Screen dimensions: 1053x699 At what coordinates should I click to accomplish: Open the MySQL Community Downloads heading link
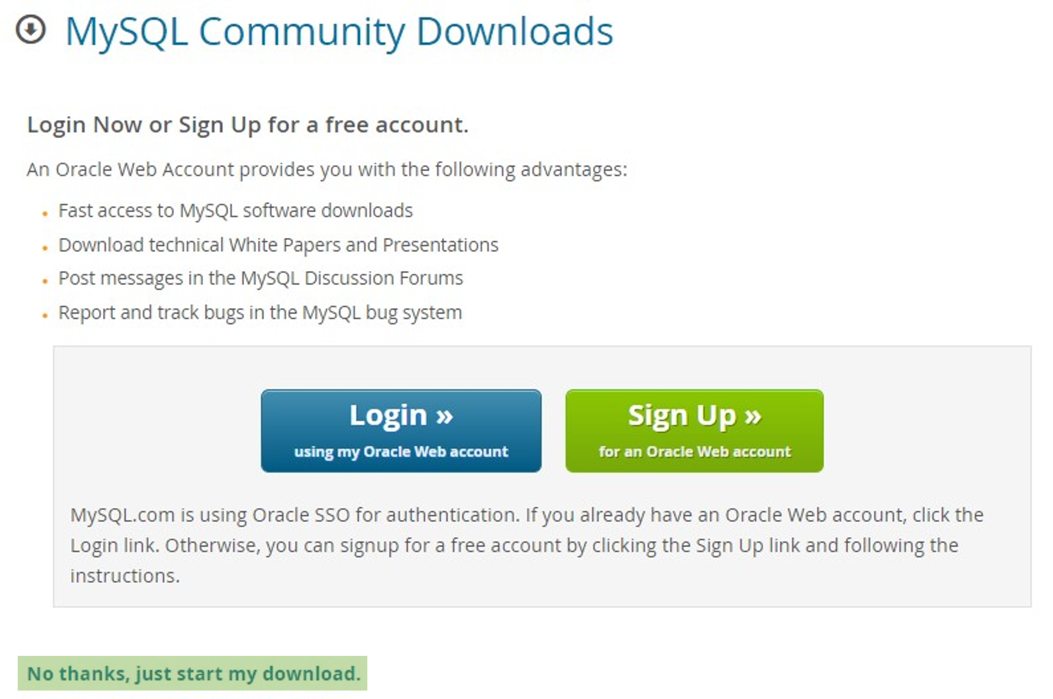(339, 32)
